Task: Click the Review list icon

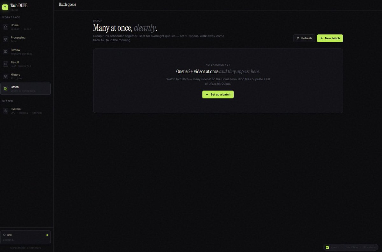Action: pos(5,52)
